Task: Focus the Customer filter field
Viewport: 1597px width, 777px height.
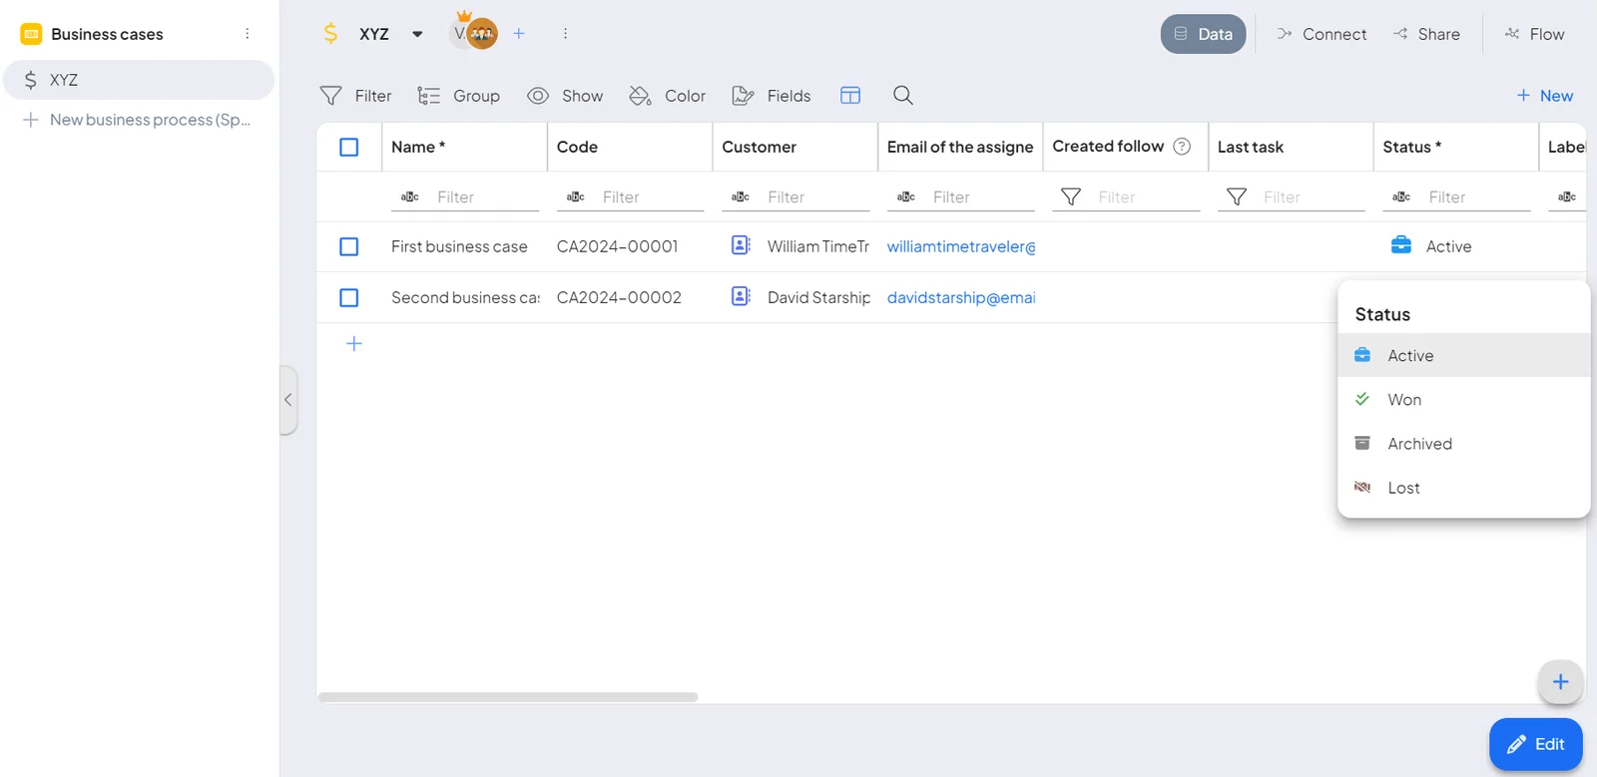Action: pyautogui.click(x=817, y=197)
